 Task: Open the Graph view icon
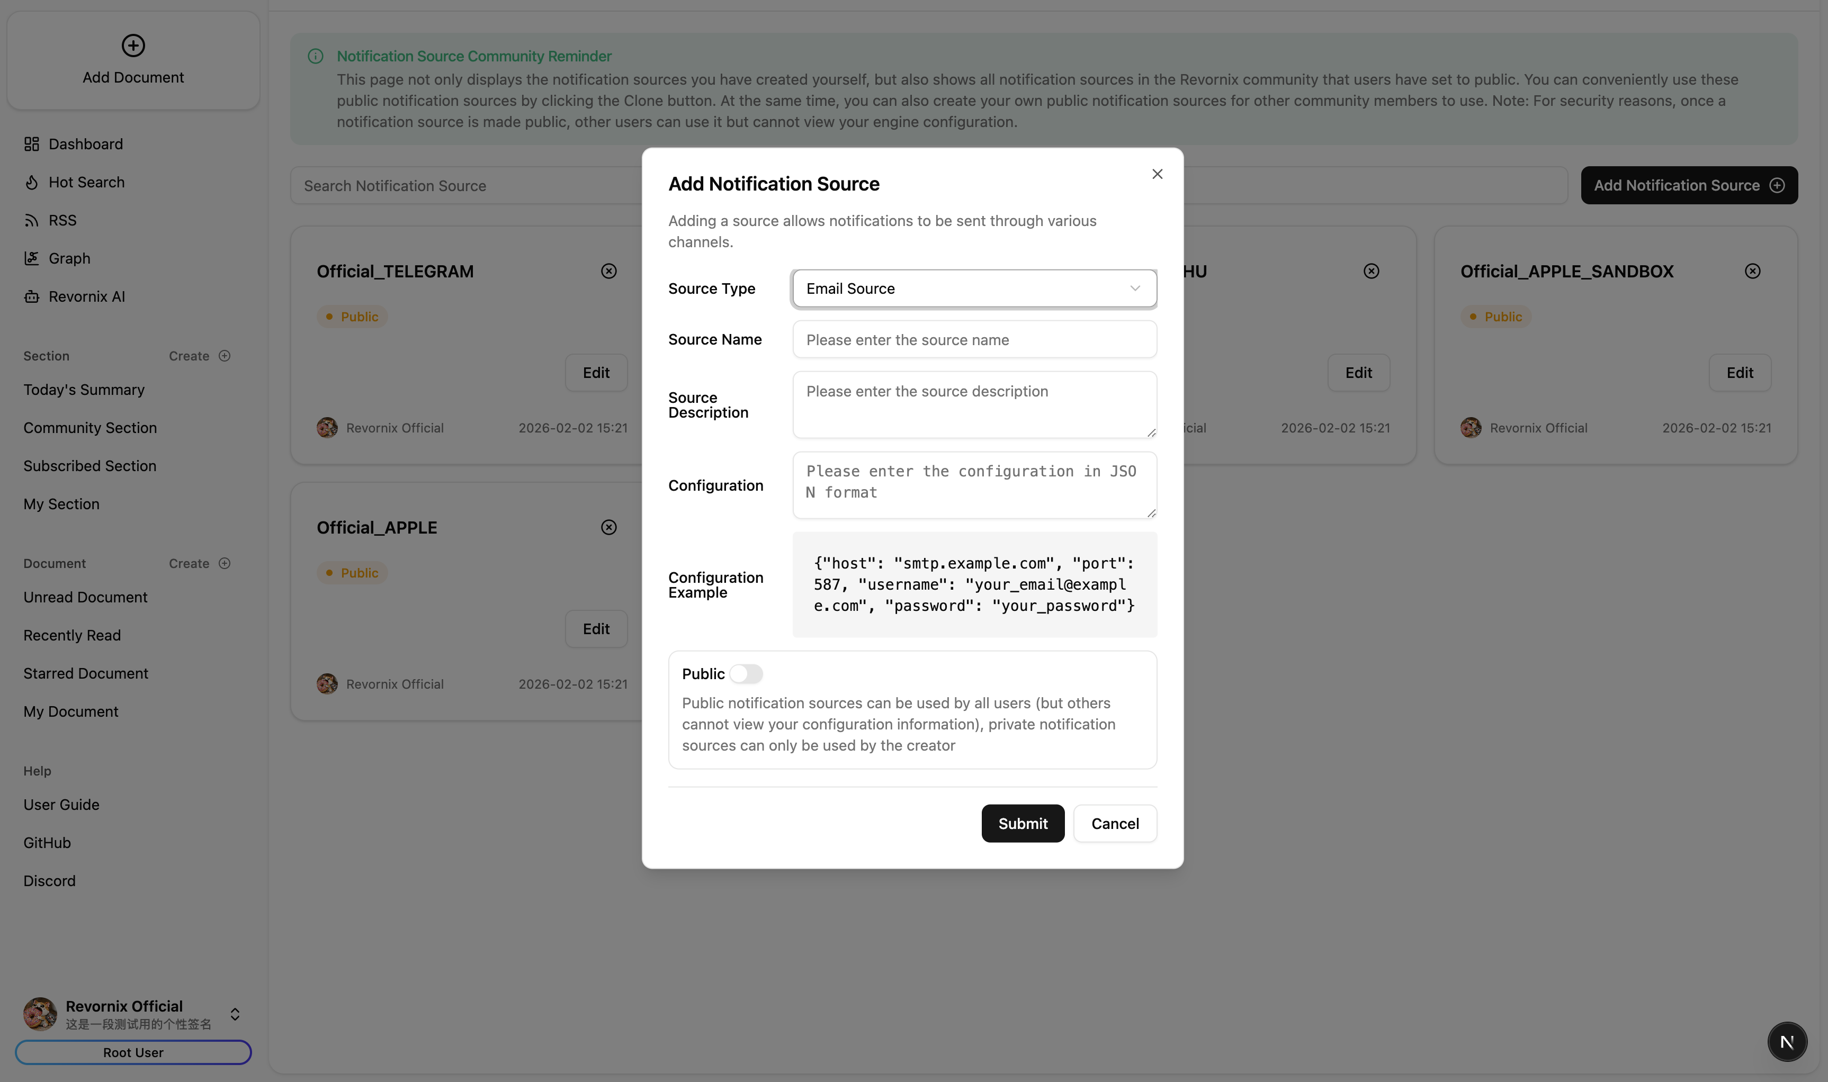tap(31, 258)
